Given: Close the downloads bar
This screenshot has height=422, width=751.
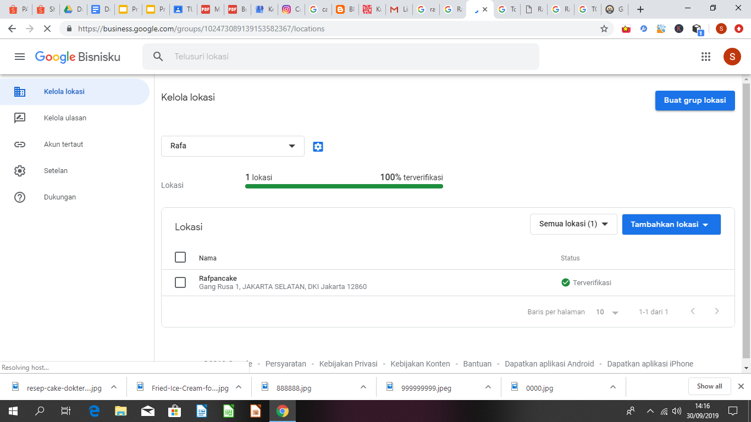Looking at the screenshot, I should tap(741, 386).
